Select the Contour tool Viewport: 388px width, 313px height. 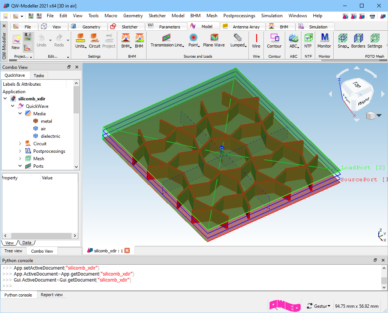274,41
